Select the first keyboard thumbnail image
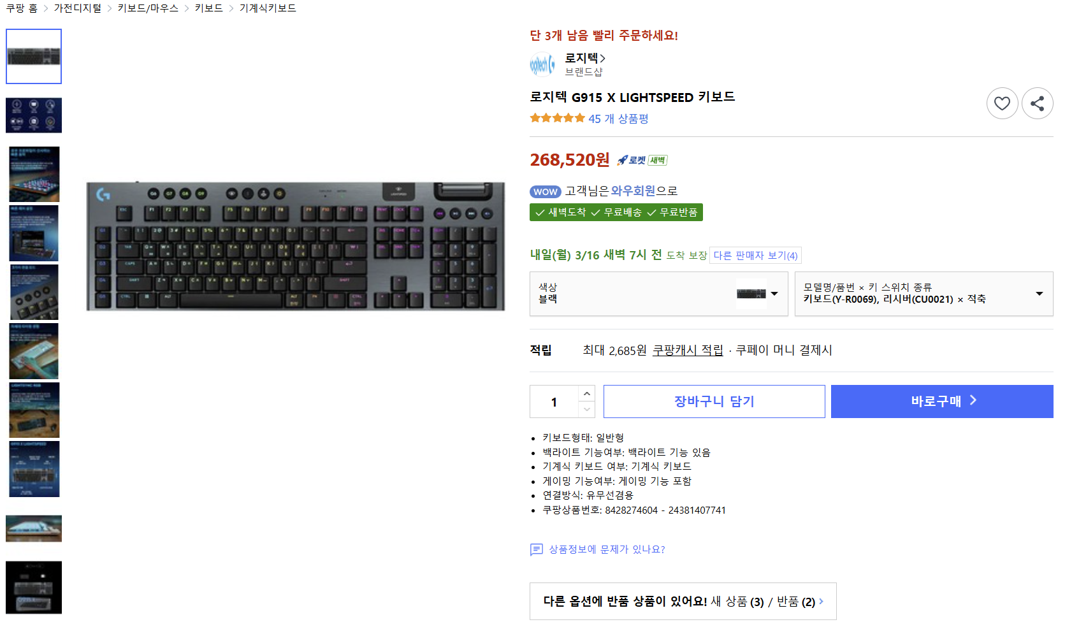 pyautogui.click(x=34, y=56)
